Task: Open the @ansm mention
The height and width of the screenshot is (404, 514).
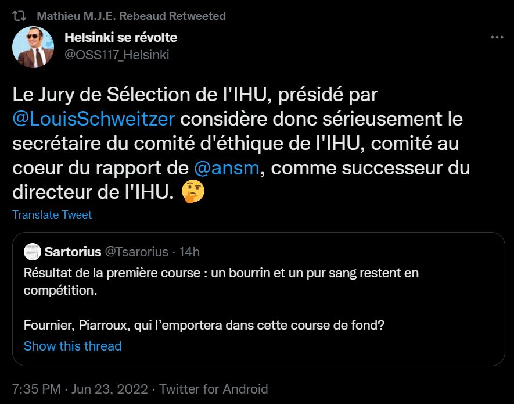Action: 230,169
